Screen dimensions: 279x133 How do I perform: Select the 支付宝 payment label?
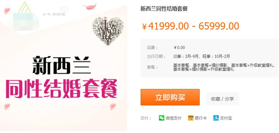(226, 118)
